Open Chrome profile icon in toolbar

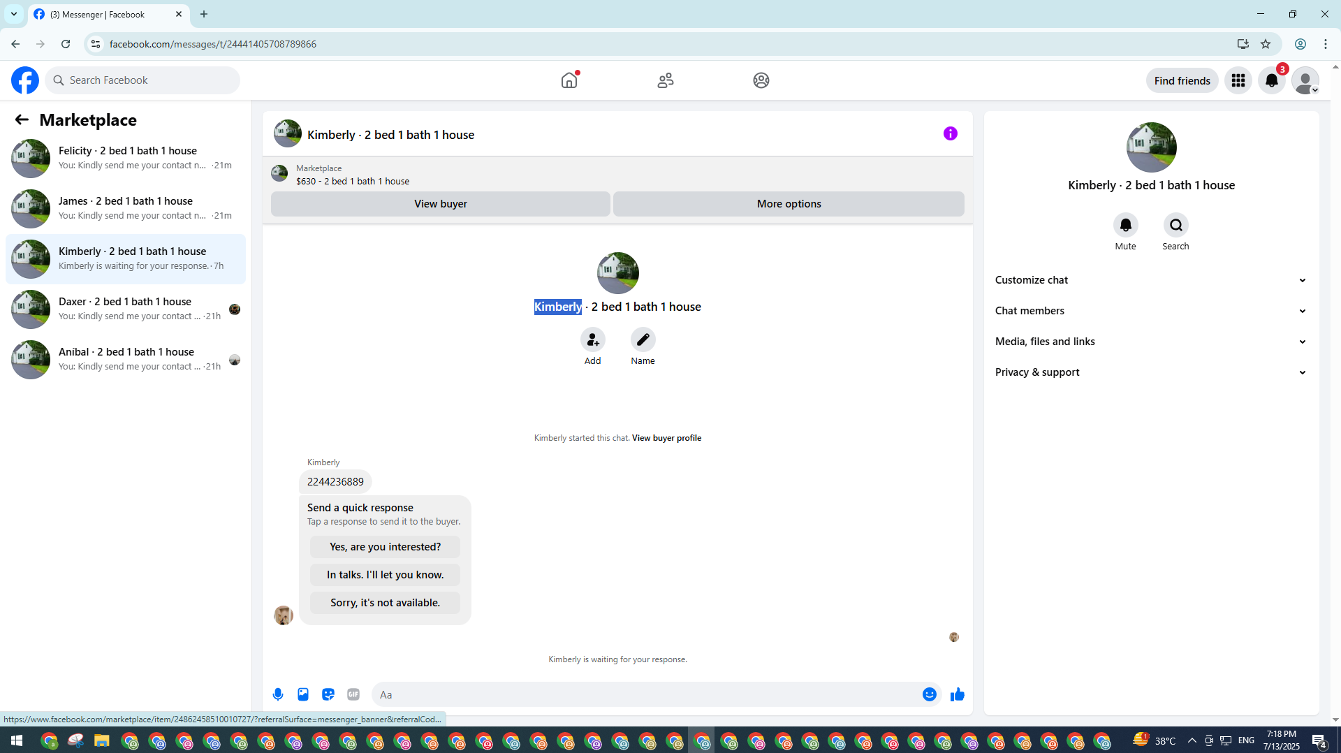click(x=1300, y=44)
